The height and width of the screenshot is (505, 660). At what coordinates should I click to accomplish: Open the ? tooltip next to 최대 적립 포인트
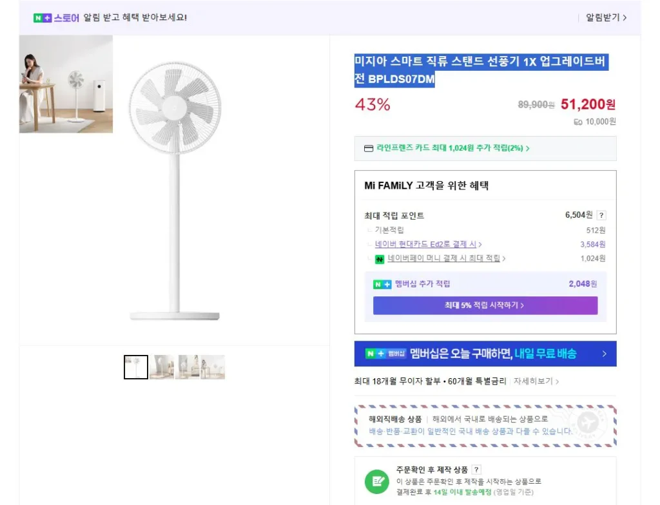[602, 215]
